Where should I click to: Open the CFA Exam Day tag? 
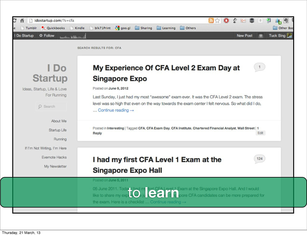[x=158, y=128]
